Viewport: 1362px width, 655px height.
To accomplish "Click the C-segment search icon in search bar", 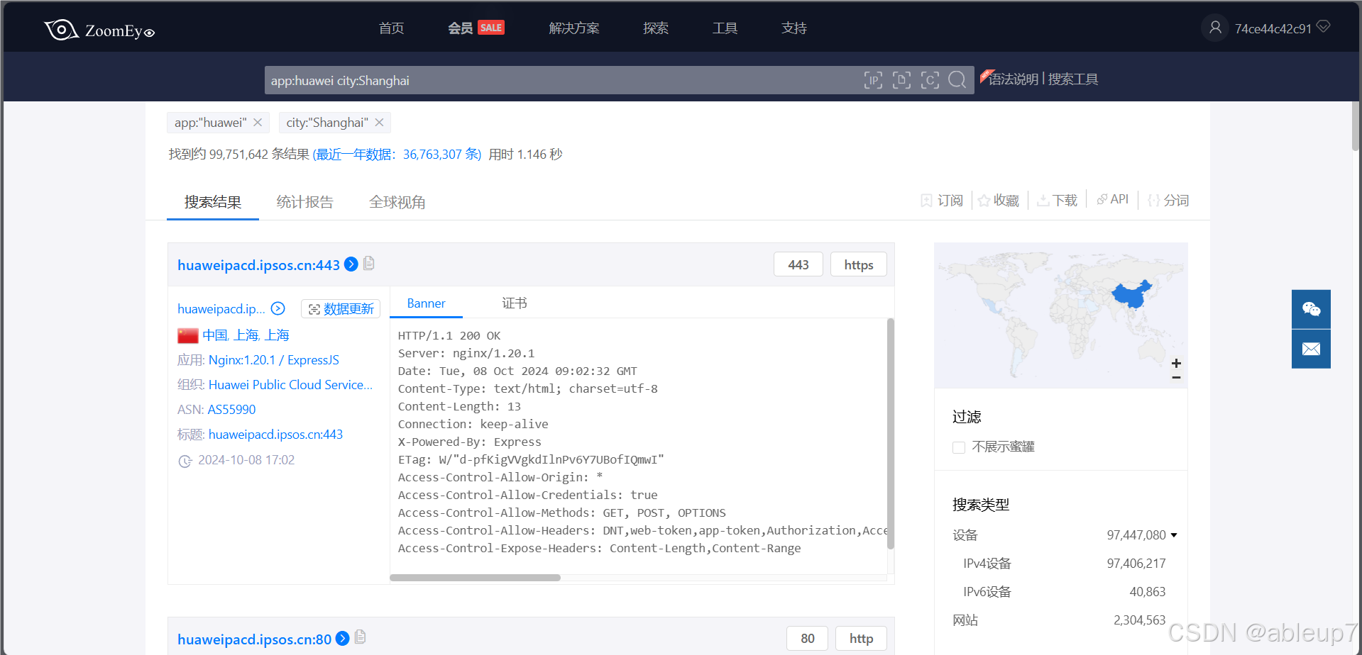I will tap(930, 80).
